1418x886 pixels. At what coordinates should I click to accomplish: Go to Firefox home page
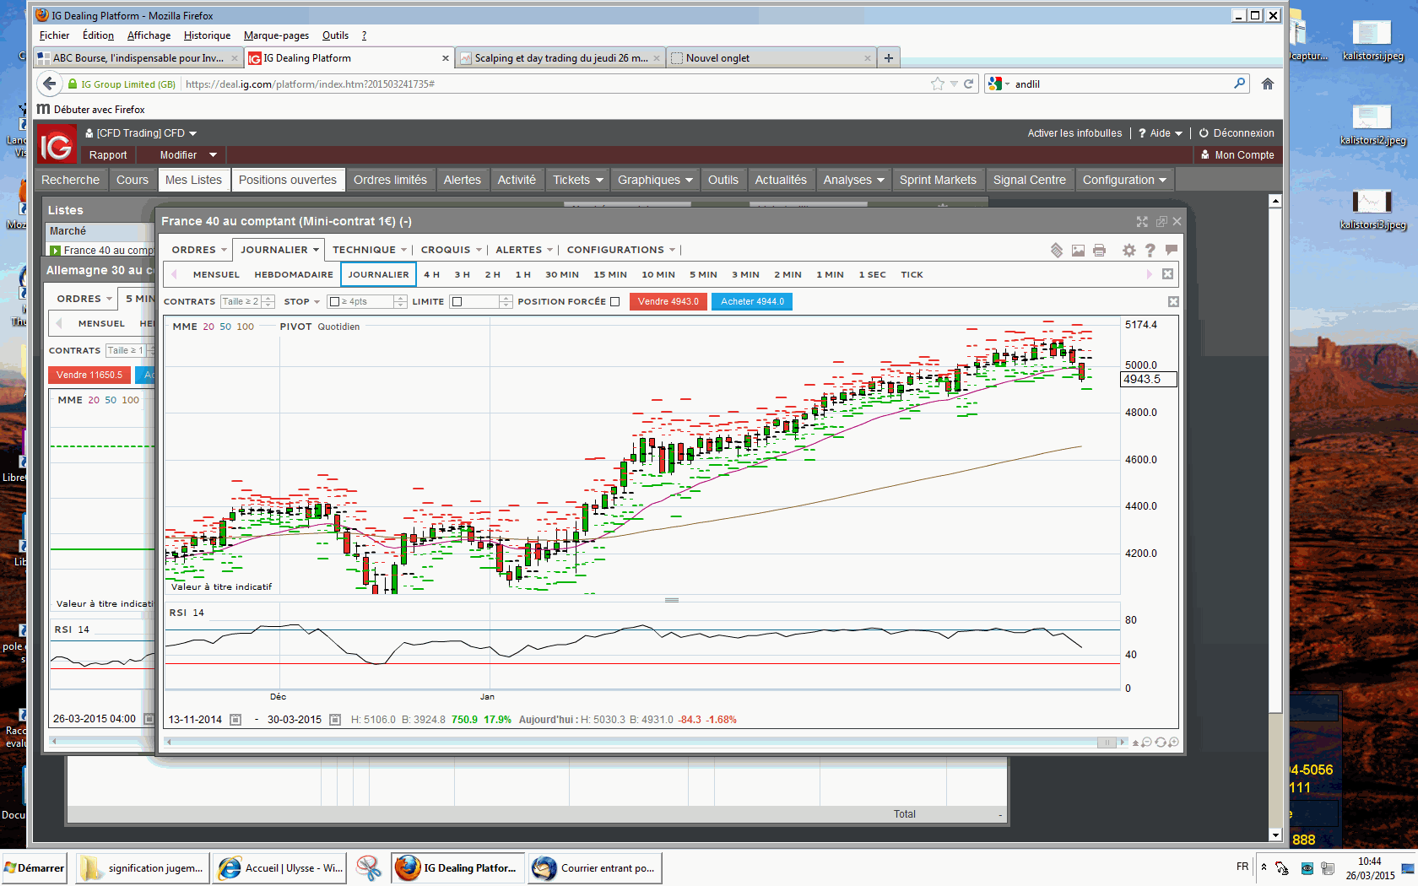coord(1267,84)
